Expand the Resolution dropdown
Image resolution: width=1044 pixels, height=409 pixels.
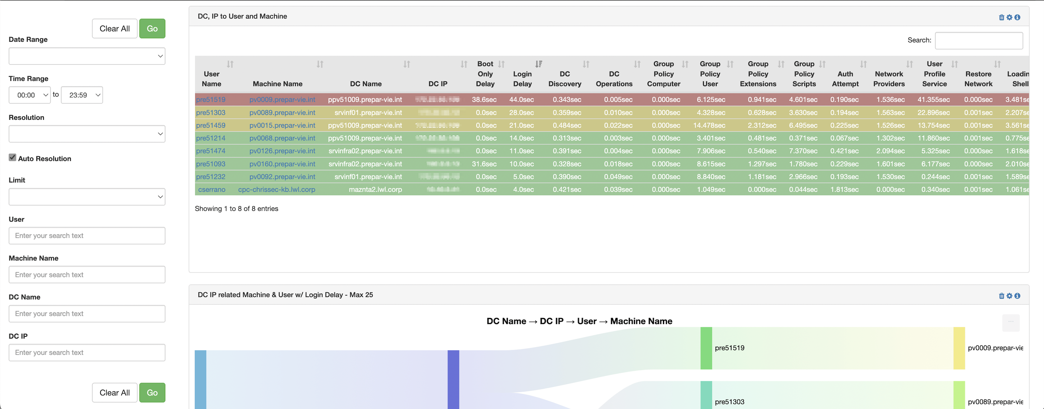click(87, 134)
